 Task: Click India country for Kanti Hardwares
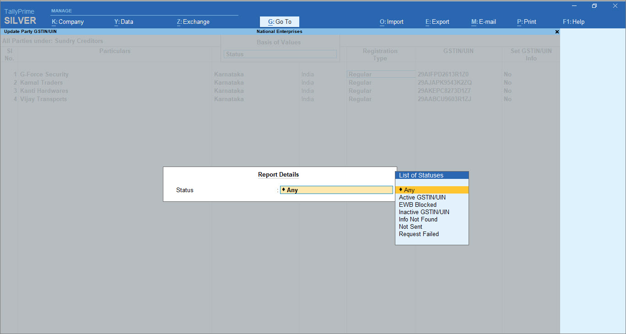(x=308, y=91)
